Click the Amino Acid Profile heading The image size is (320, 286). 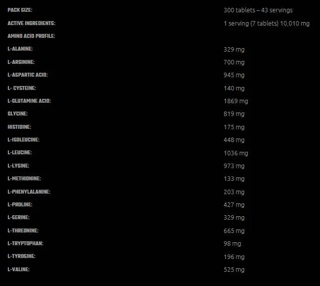31,36
